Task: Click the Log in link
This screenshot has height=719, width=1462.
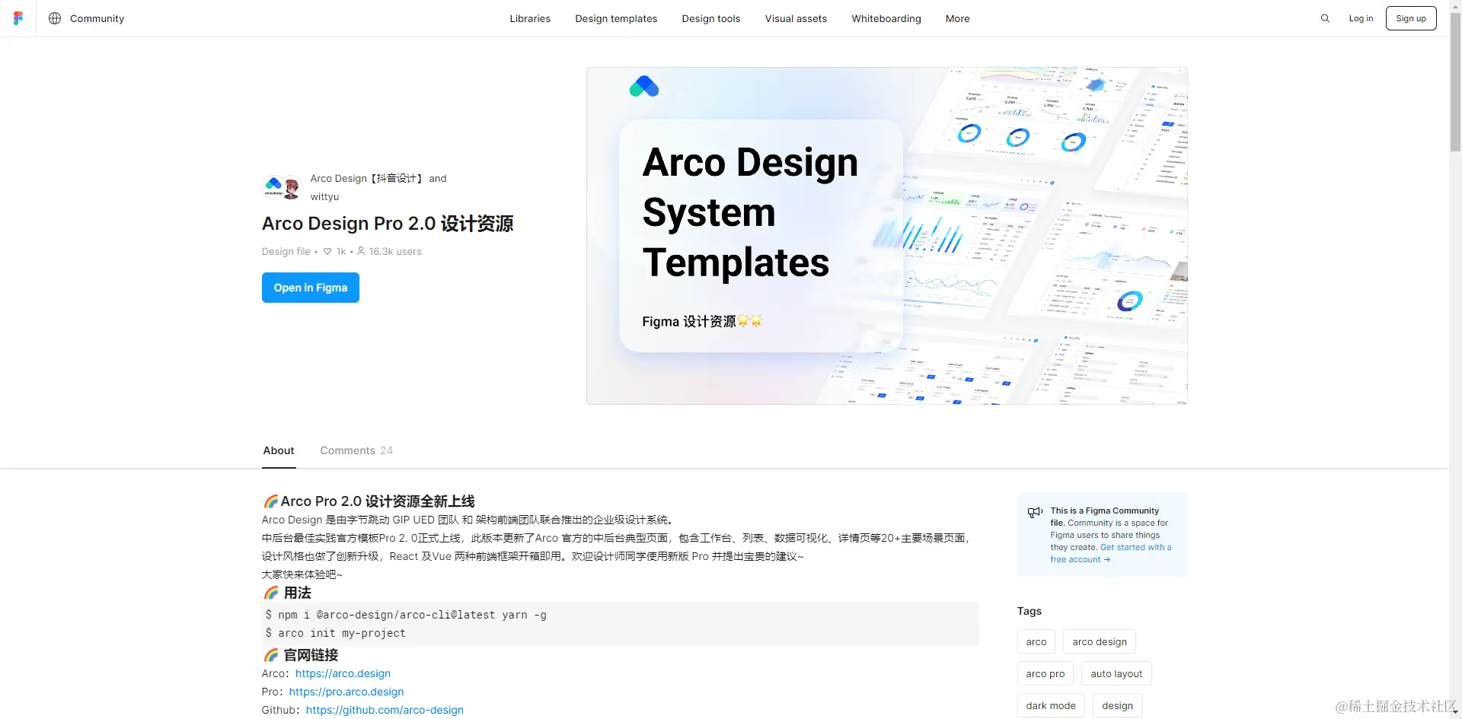Action: [x=1361, y=18]
